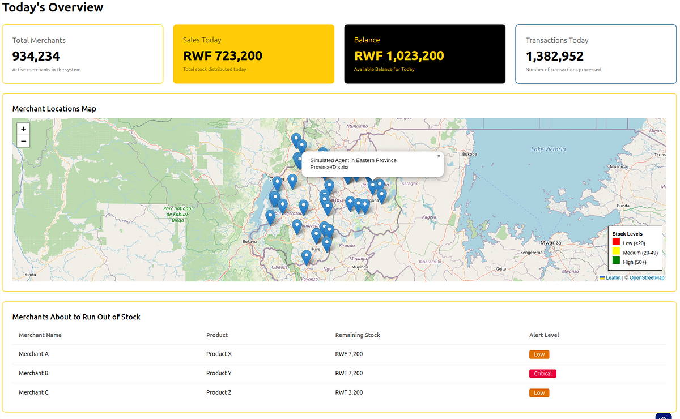Viewport: 680px width, 419px height.
Task: Select the northernmost merchant marker on map
Action: (x=296, y=139)
